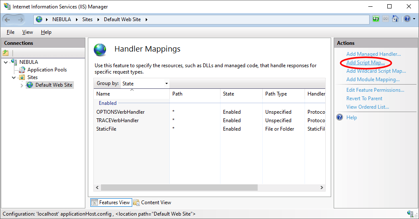Image resolution: width=419 pixels, height=219 pixels.
Task: Click the Sites folder icon
Action: point(22,77)
